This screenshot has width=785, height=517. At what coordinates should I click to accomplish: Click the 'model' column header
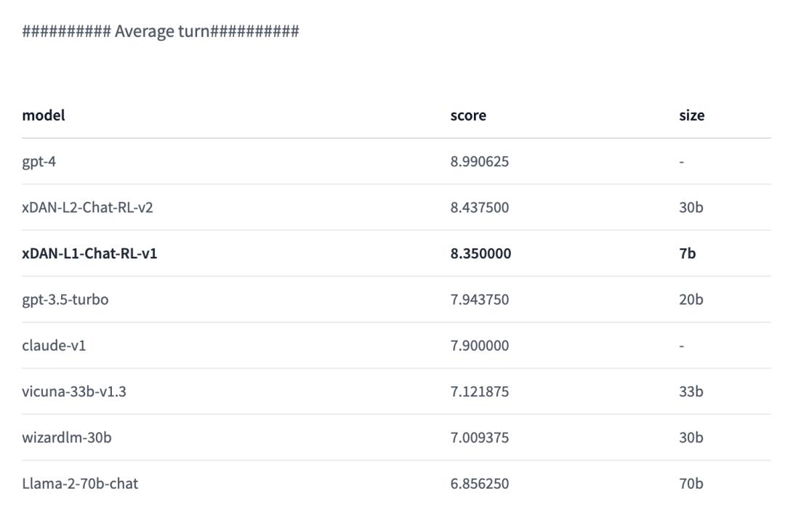pos(44,115)
